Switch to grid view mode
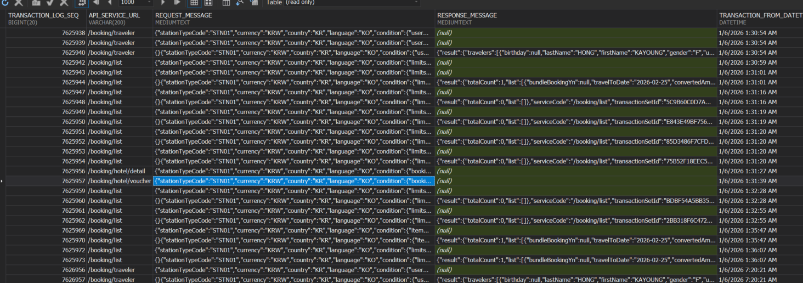 pos(194,3)
